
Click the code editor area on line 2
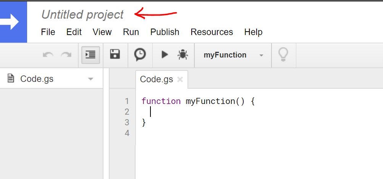259,112
